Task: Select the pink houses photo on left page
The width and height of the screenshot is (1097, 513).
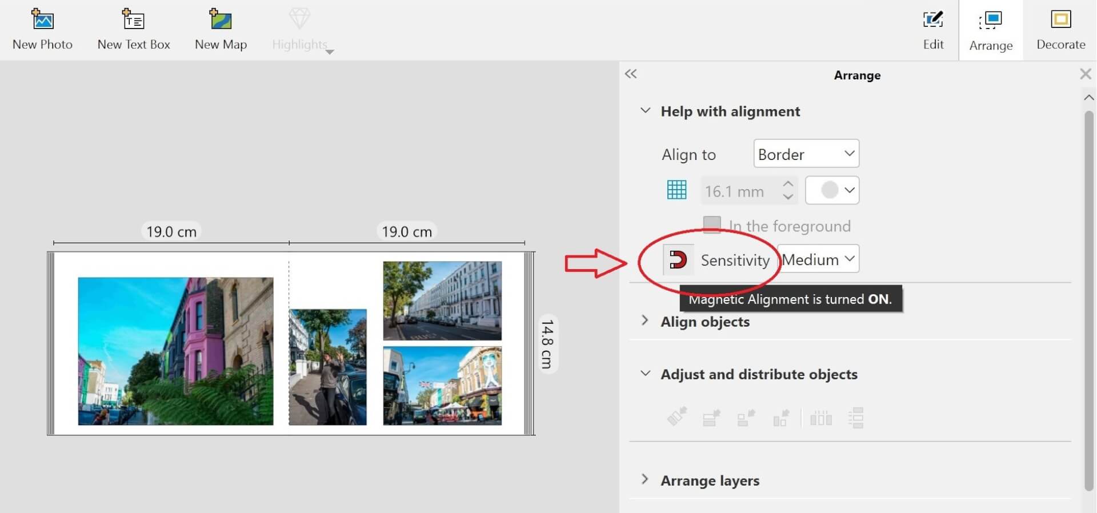Action: coord(175,351)
